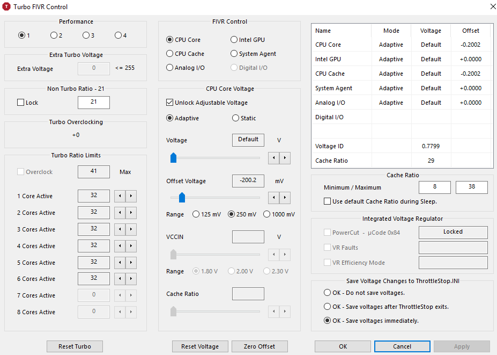Click the Cancel button

pos(402,346)
